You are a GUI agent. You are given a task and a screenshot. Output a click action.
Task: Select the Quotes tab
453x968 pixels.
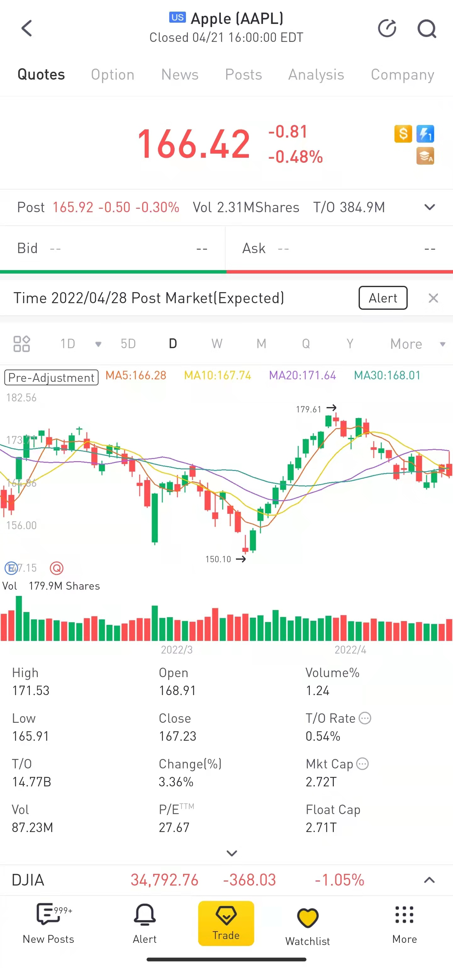click(x=41, y=74)
